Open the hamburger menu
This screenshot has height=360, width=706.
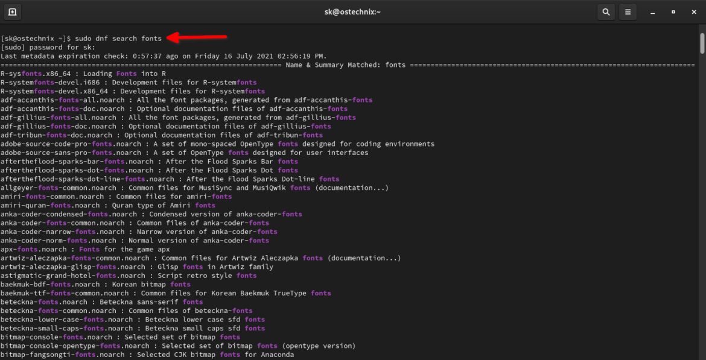(x=626, y=11)
